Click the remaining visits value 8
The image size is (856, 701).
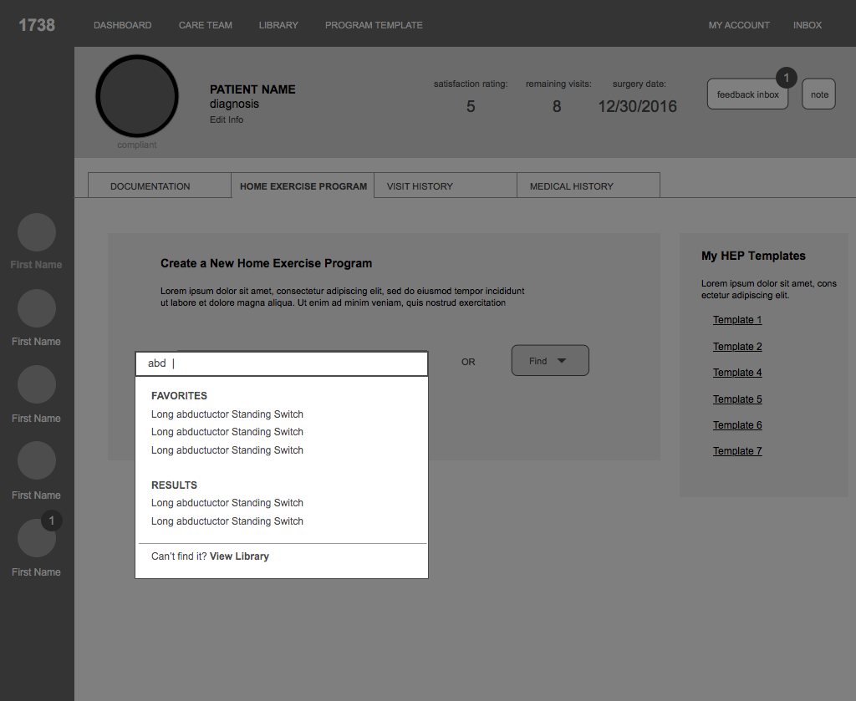(x=557, y=106)
